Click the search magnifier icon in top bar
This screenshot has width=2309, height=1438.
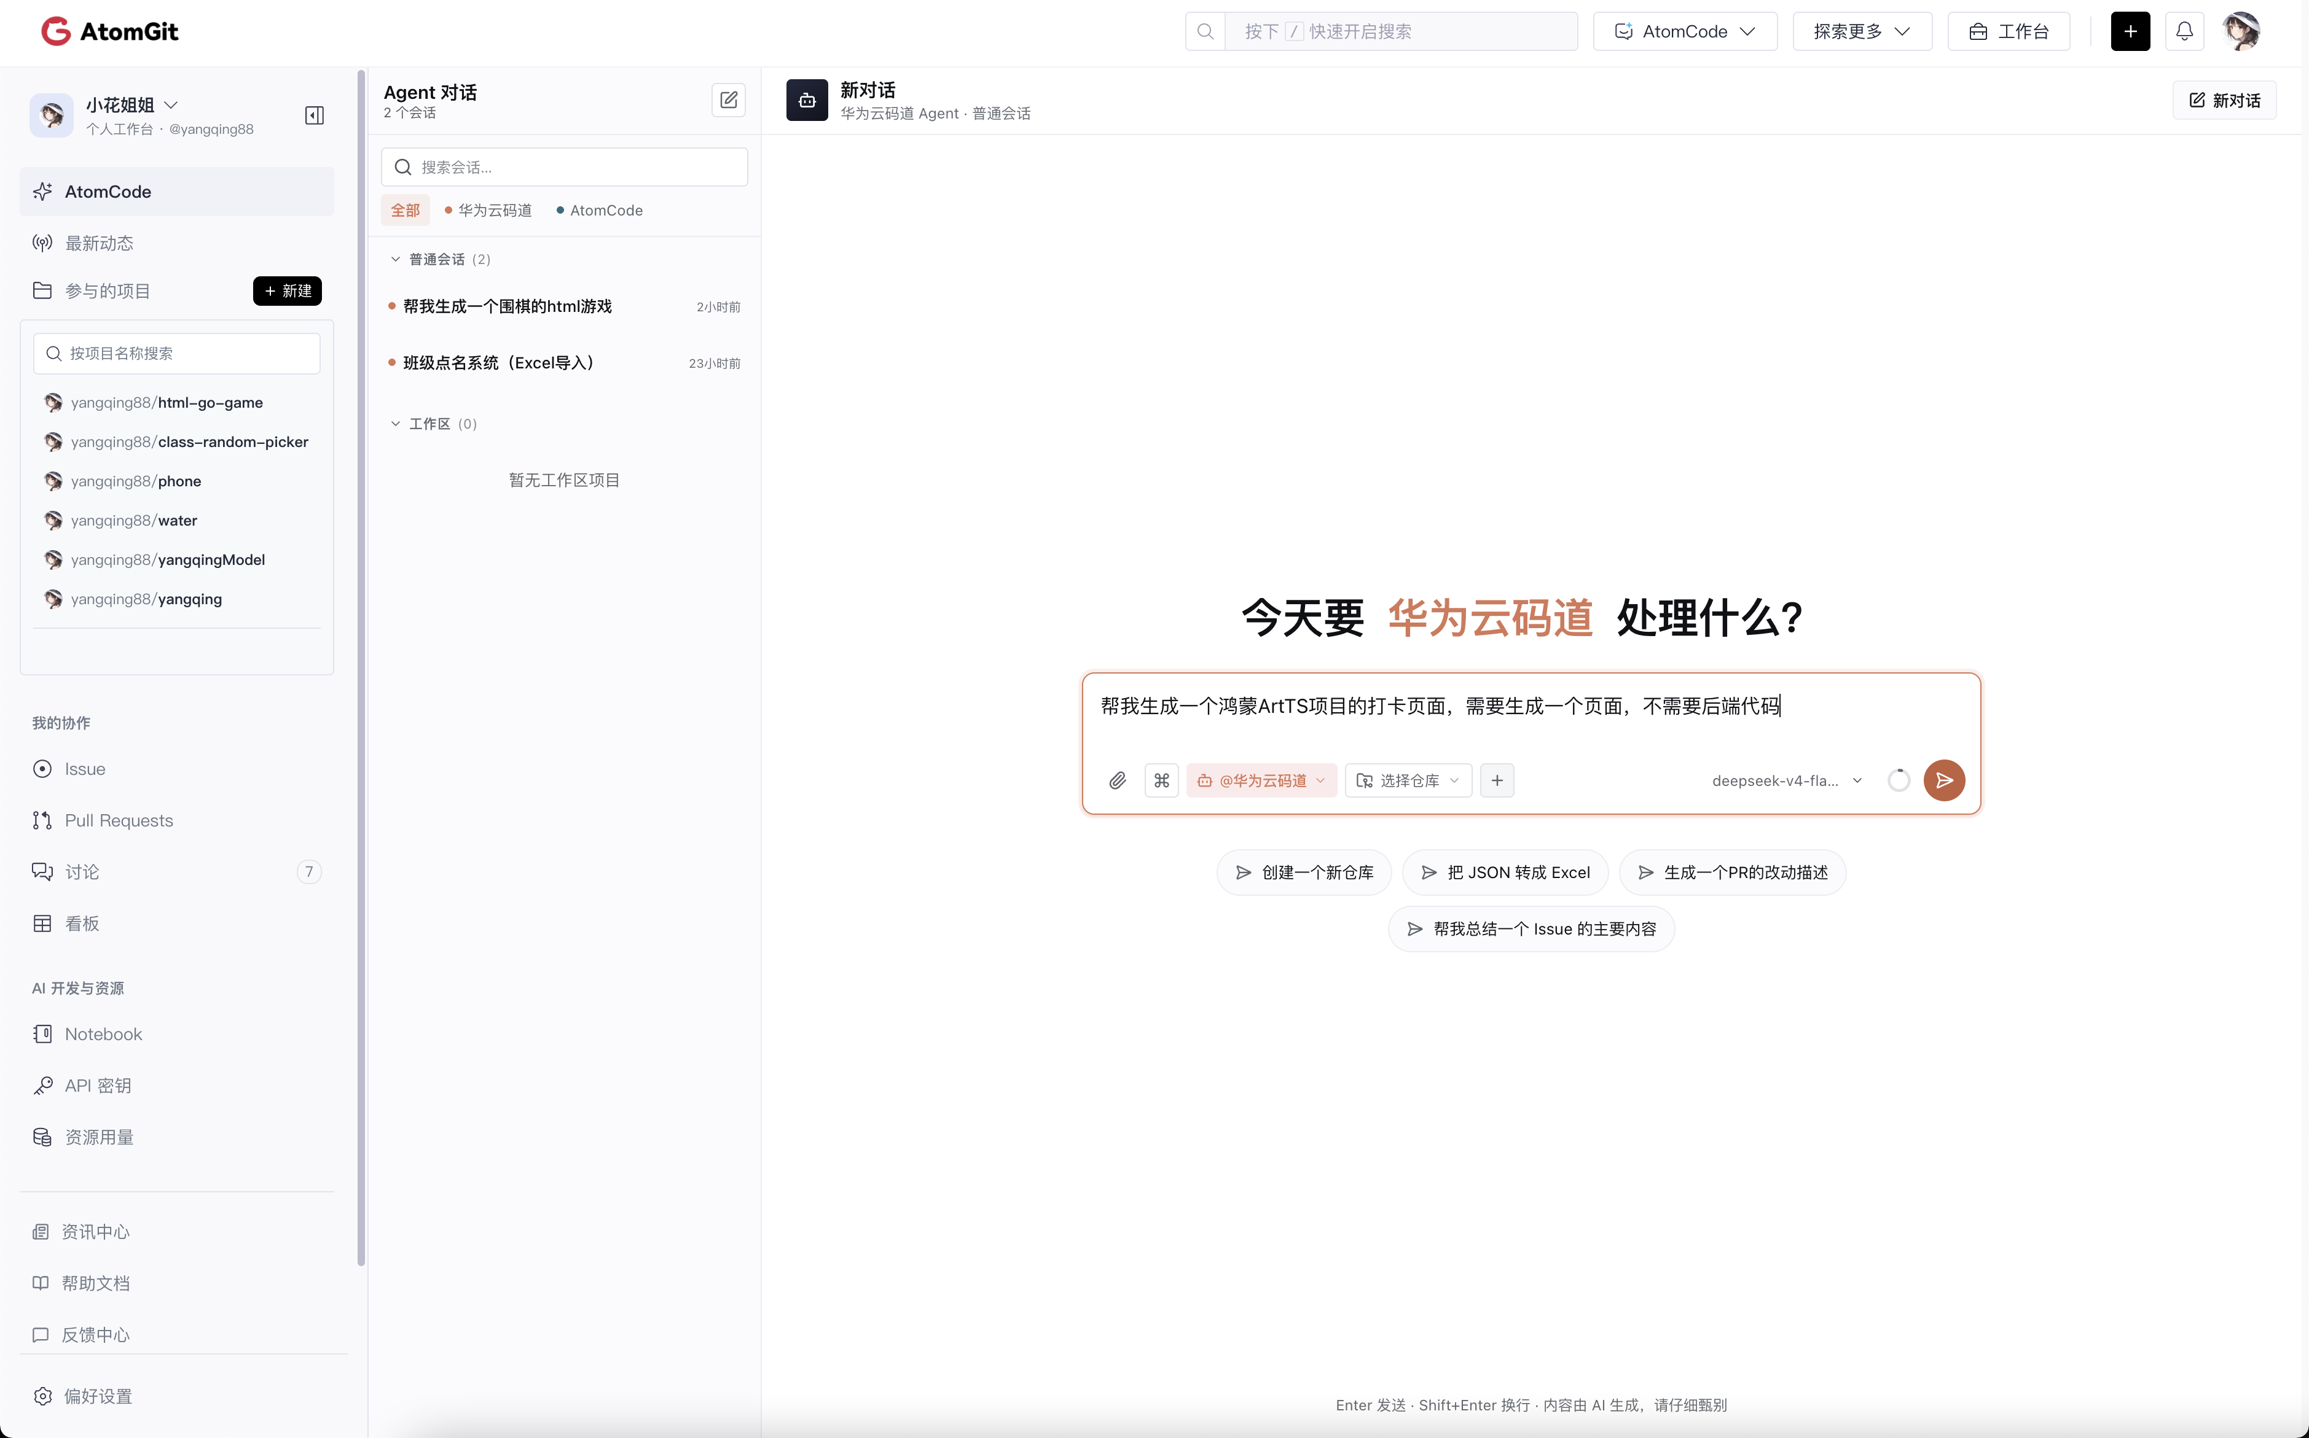1205,31
